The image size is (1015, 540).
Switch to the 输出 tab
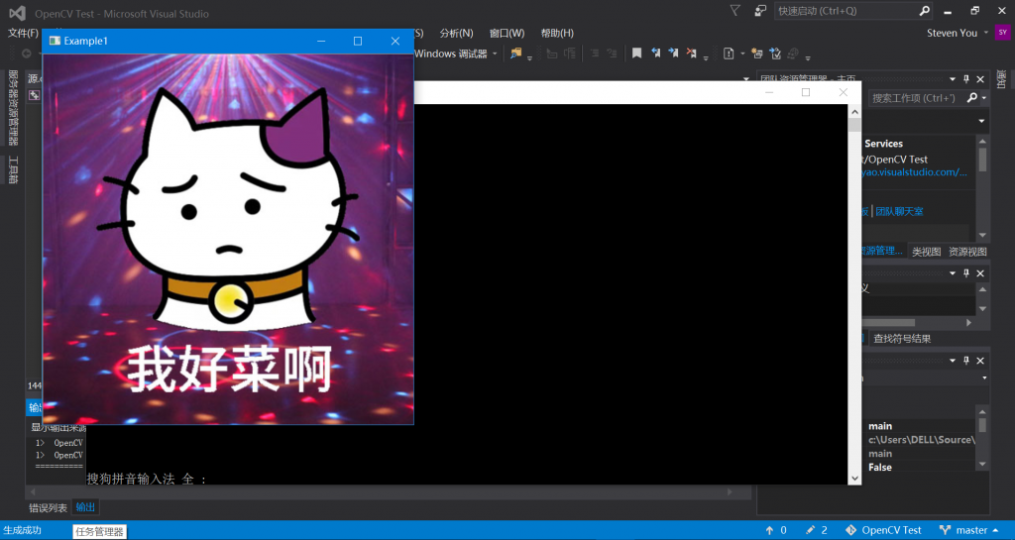(85, 507)
